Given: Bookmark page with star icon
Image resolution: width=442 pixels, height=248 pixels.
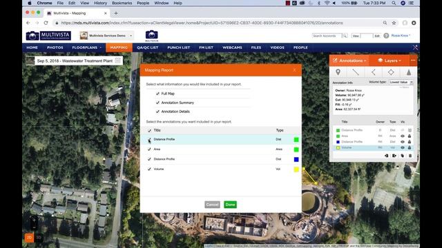Looking at the screenshot, I should 394,23.
